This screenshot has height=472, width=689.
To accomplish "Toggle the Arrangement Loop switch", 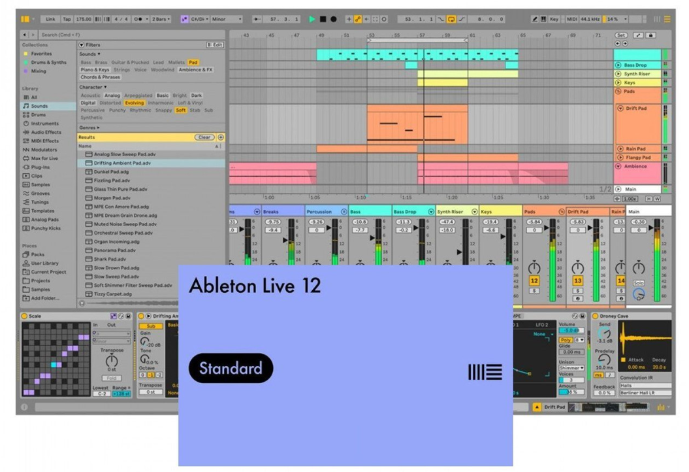I will pos(451,20).
